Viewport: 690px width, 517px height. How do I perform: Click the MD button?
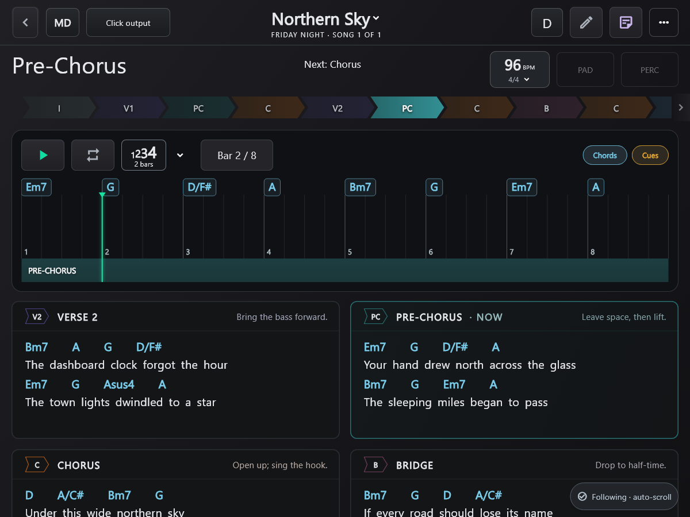click(63, 22)
